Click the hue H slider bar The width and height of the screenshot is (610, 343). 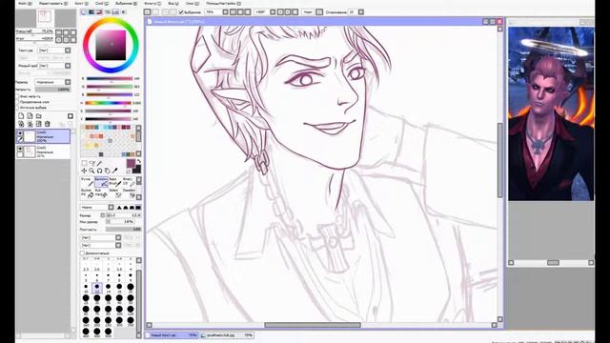click(x=109, y=103)
